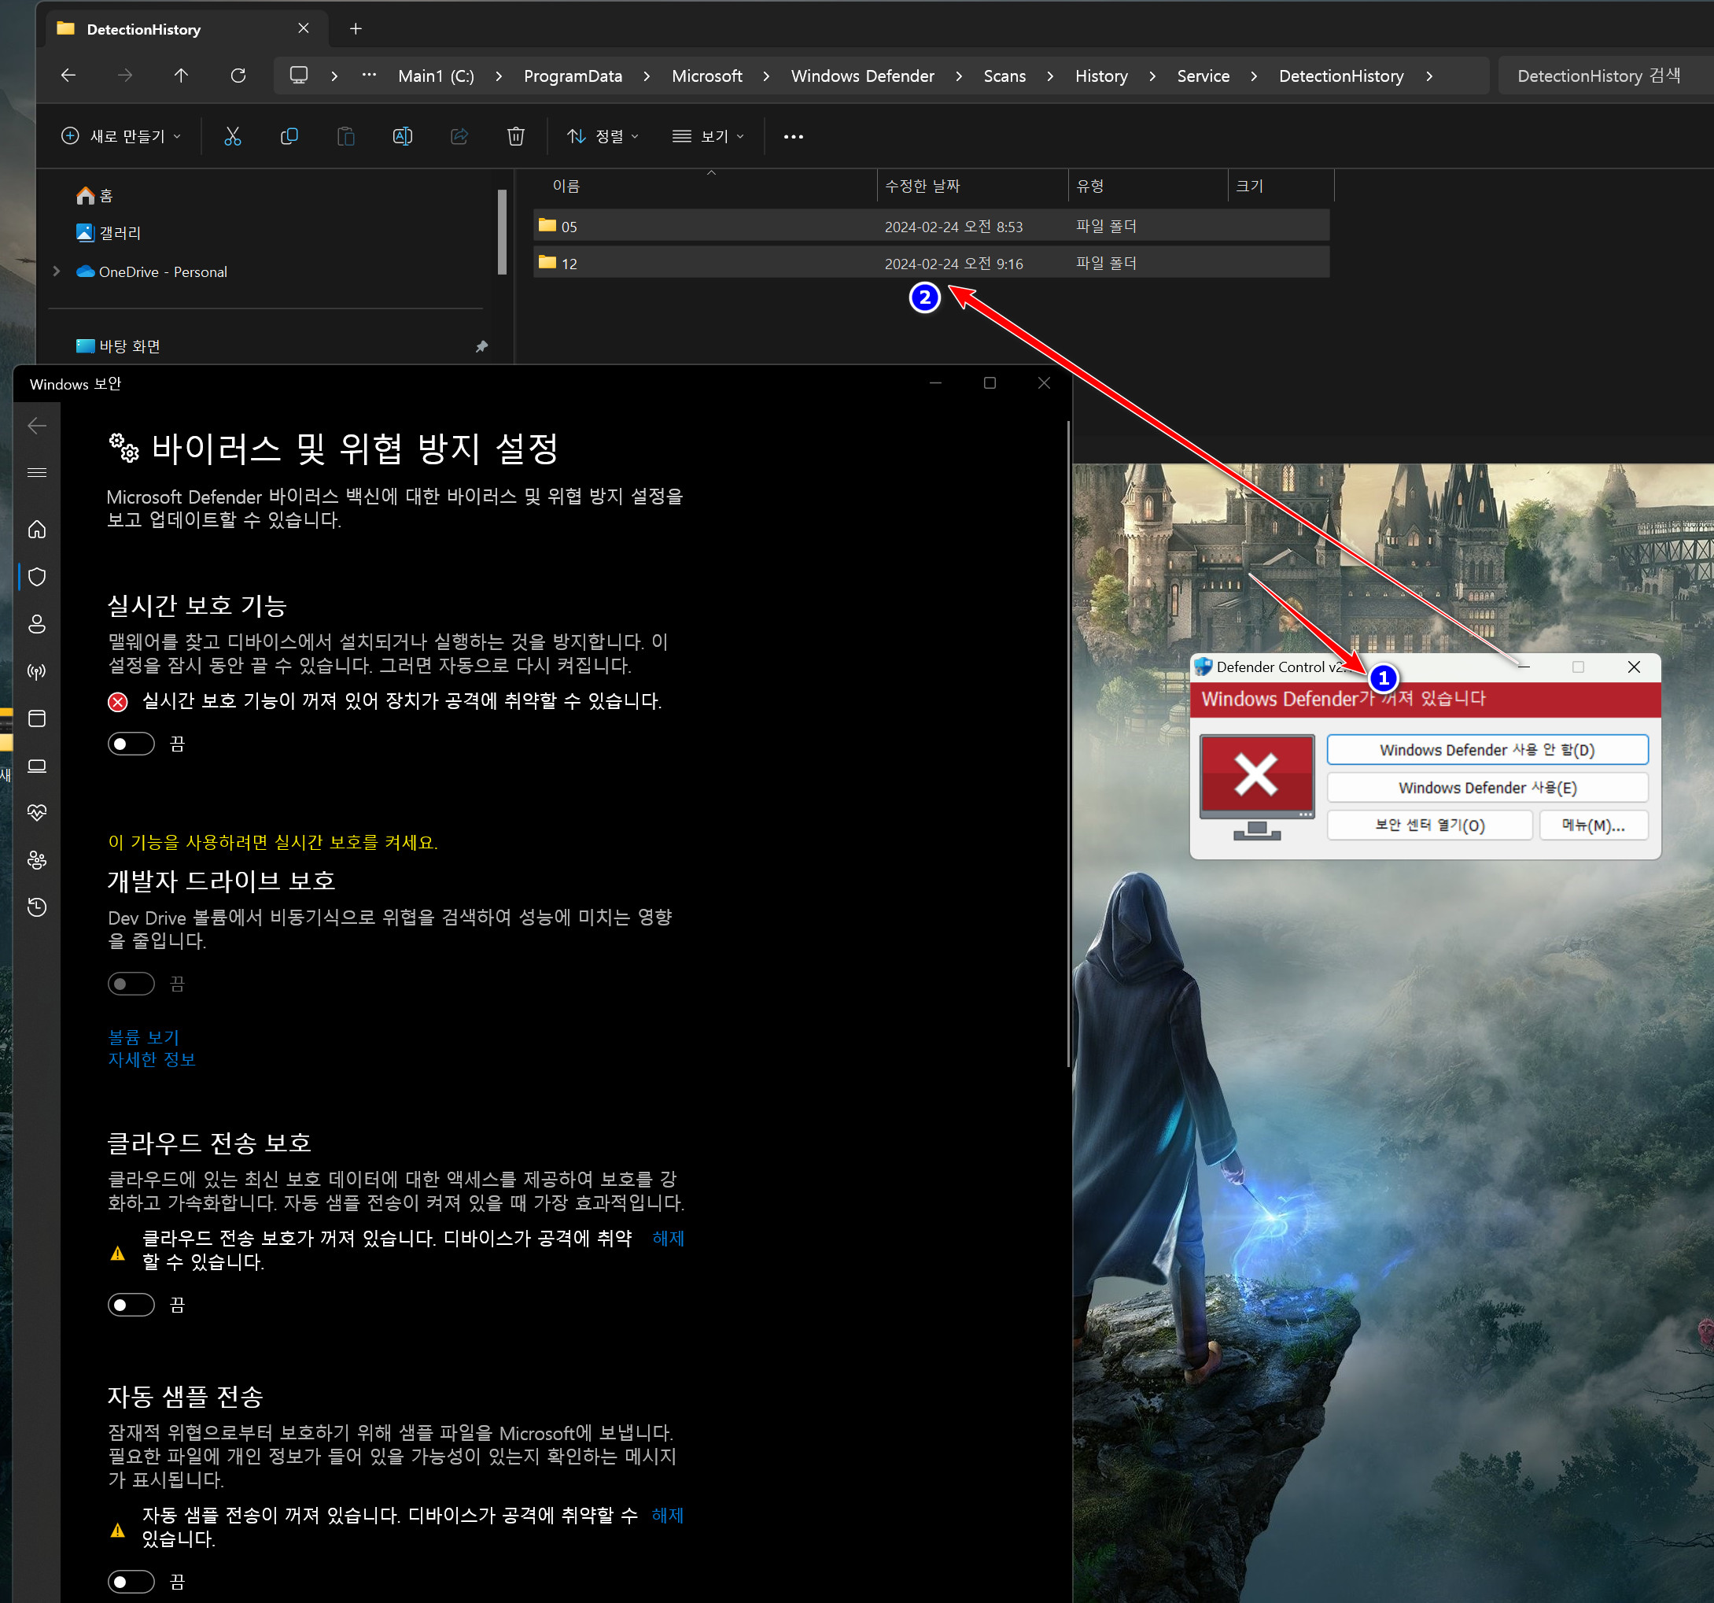Add a new tab in File Explorer
The height and width of the screenshot is (1603, 1714).
[x=356, y=29]
